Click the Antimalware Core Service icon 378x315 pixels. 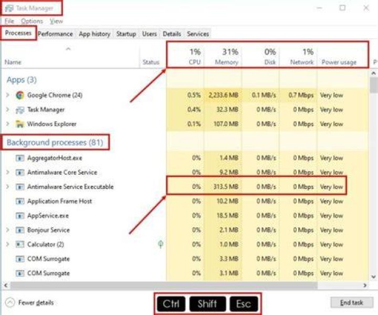click(x=20, y=173)
